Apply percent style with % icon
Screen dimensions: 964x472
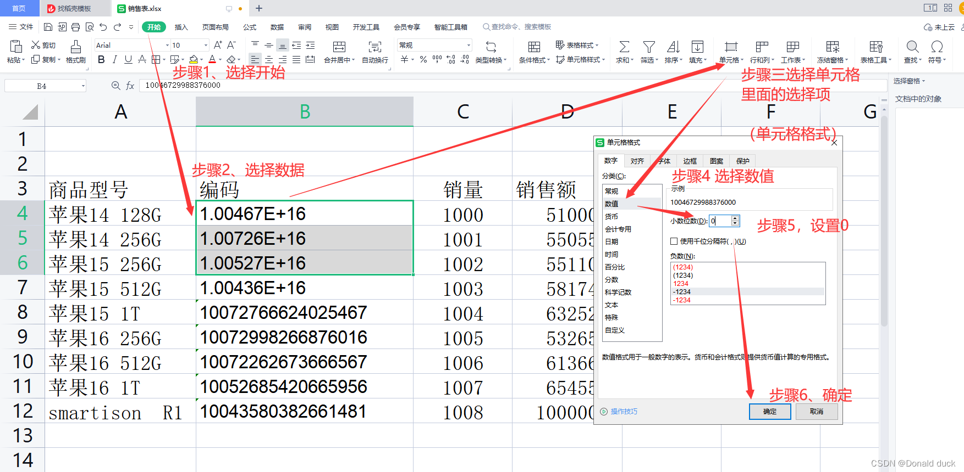(423, 59)
